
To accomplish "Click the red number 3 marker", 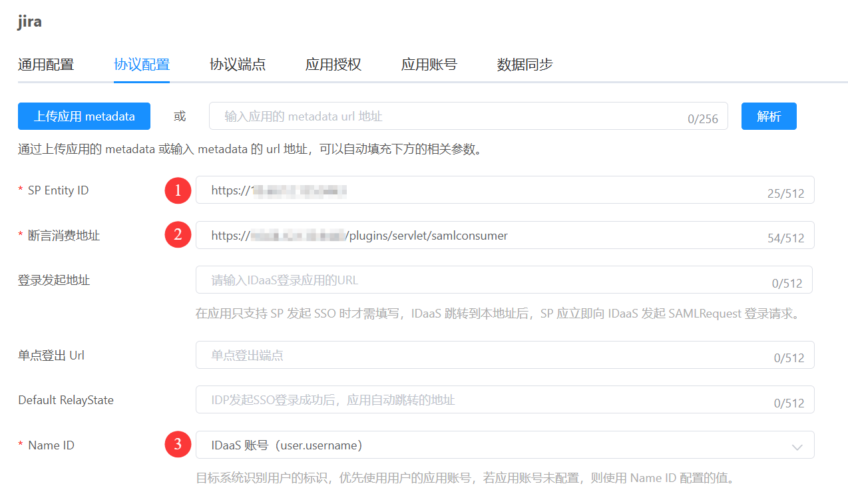I will pos(178,445).
